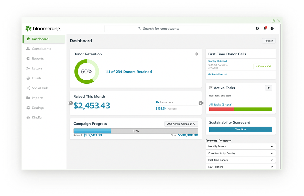
Task: Expand the $50 + donors report
Action: pos(240,167)
